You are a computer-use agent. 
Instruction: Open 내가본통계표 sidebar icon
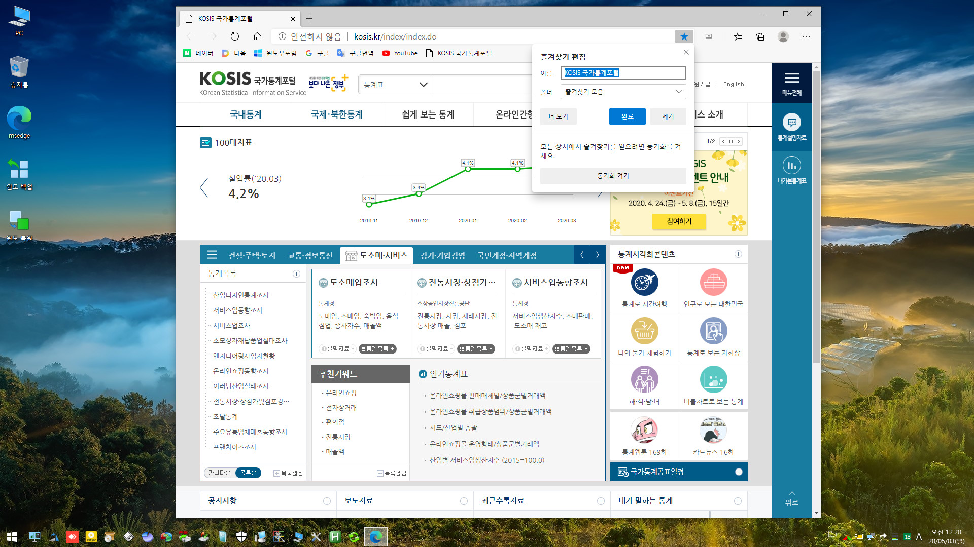(x=792, y=170)
